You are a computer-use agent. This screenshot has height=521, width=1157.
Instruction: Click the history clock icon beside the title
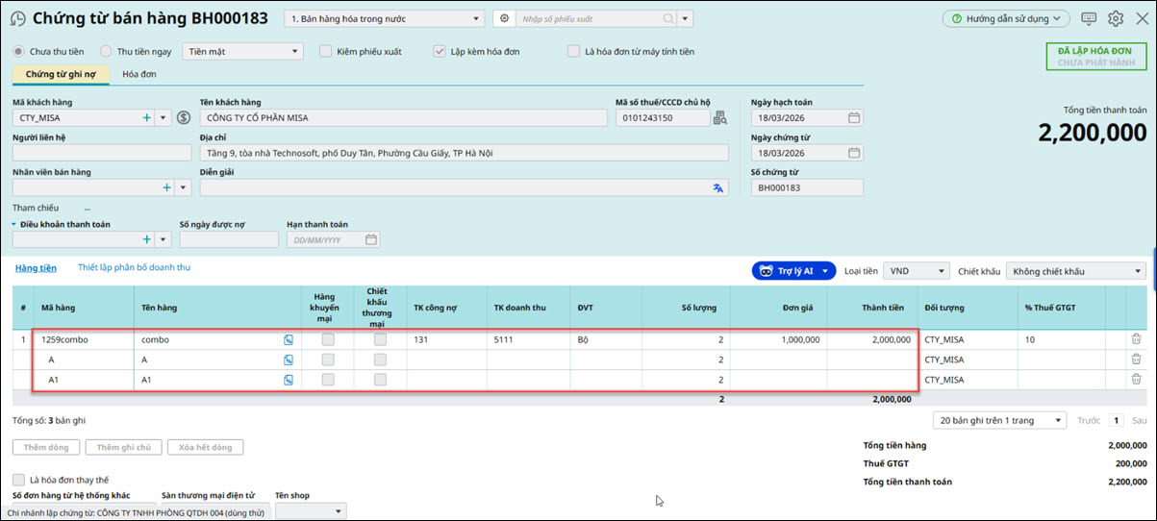click(x=17, y=18)
